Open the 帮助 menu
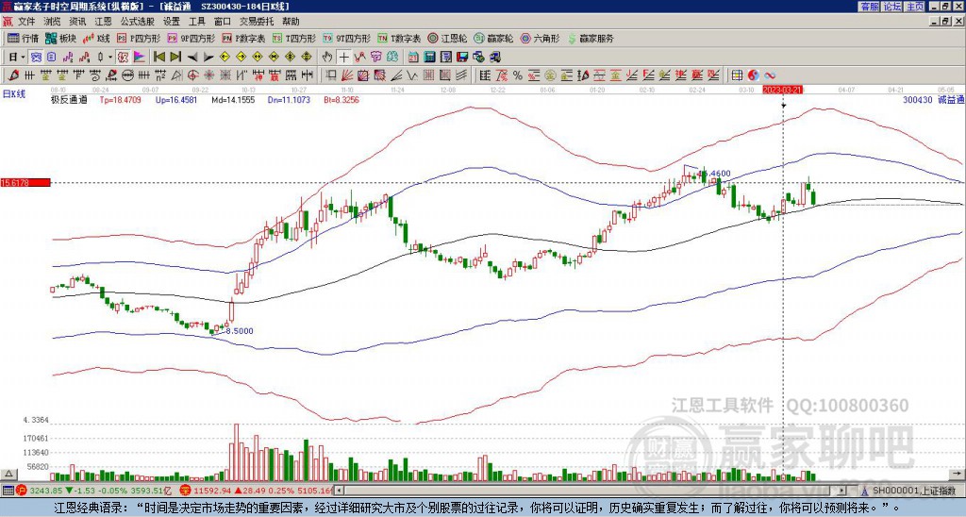Viewport: 966px width, 517px height. click(x=291, y=22)
